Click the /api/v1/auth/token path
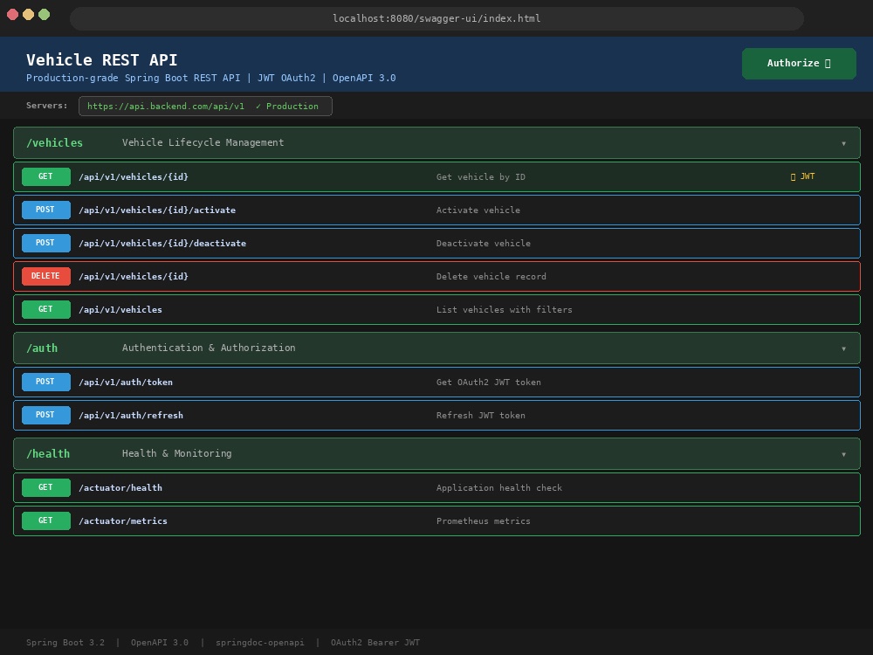The image size is (873, 655). tap(125, 383)
